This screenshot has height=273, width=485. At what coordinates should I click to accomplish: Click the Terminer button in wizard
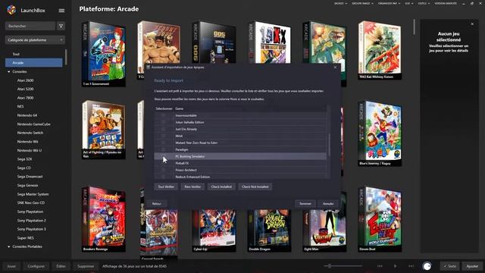point(305,204)
